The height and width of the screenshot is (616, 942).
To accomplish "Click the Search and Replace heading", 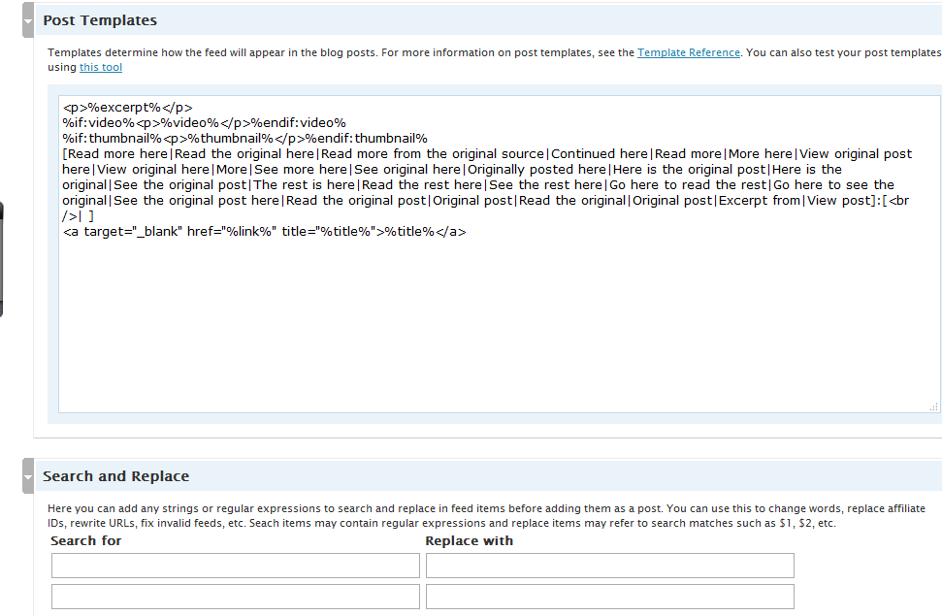I will click(116, 476).
